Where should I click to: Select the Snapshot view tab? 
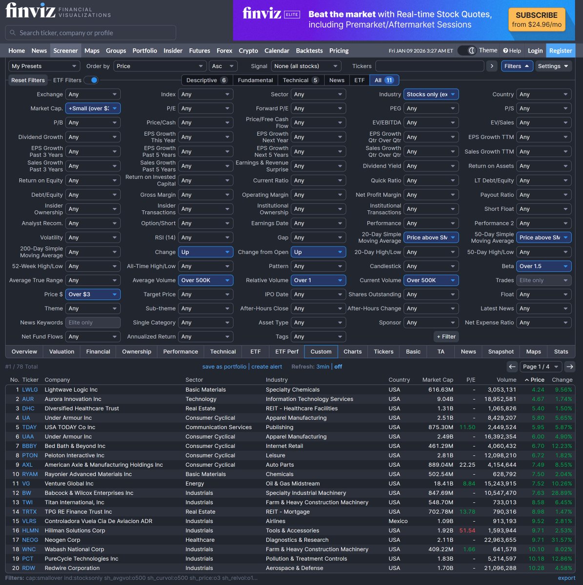pos(501,351)
